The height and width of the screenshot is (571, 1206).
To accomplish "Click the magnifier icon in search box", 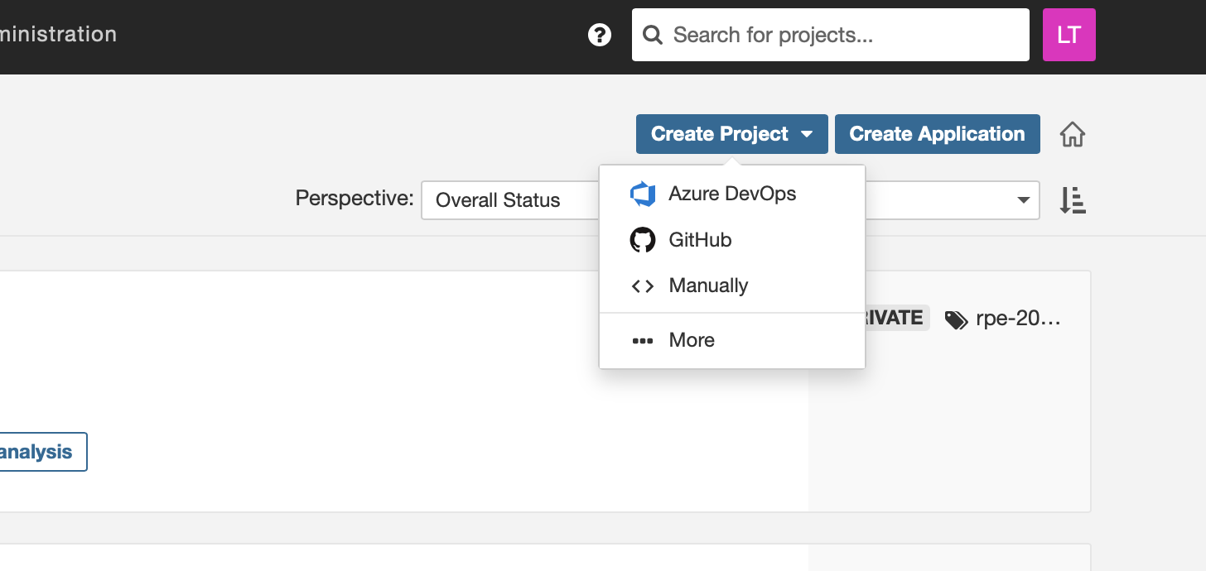I will 653,35.
